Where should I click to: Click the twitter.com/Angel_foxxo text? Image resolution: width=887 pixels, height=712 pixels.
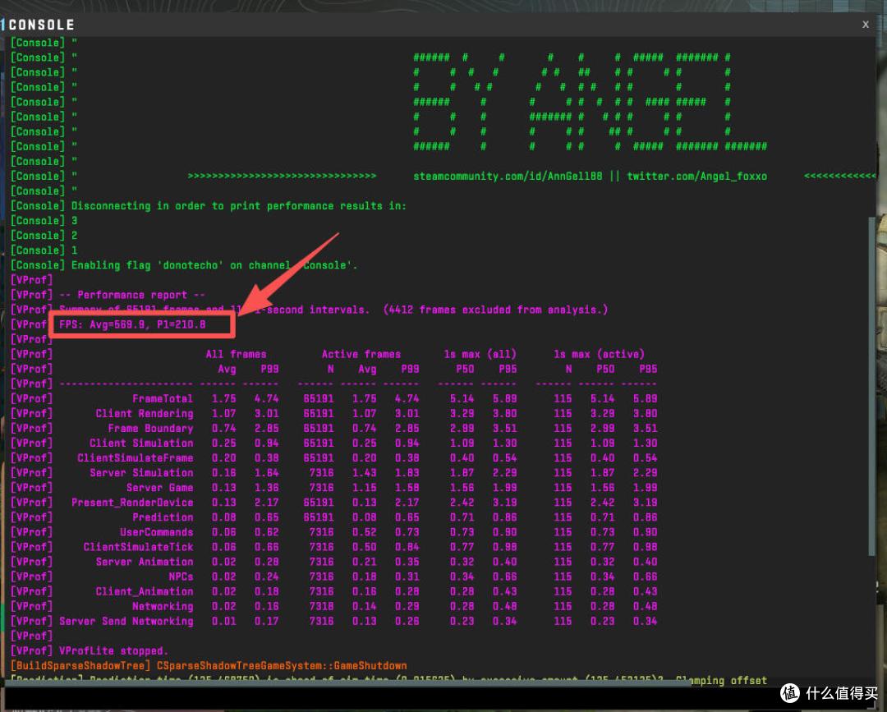click(697, 177)
